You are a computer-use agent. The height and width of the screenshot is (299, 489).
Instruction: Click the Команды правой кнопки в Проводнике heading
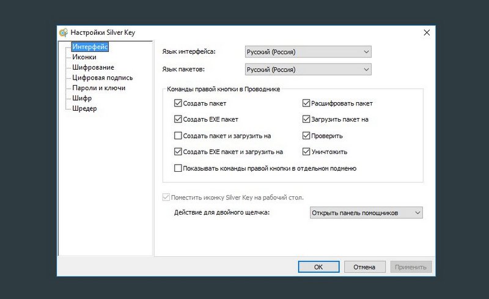pyautogui.click(x=223, y=89)
